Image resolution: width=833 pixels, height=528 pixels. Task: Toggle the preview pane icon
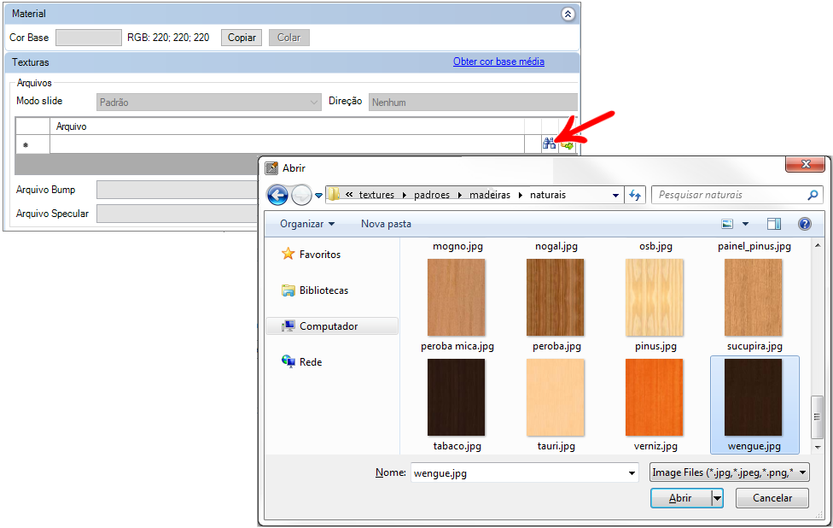(x=774, y=224)
